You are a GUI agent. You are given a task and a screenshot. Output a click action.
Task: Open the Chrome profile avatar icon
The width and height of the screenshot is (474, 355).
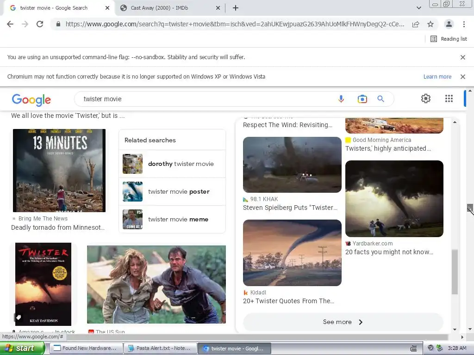pyautogui.click(x=449, y=24)
